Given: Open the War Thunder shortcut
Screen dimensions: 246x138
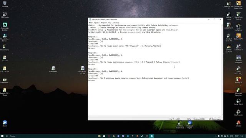Looking at the screenshot, I should click(x=238, y=113).
